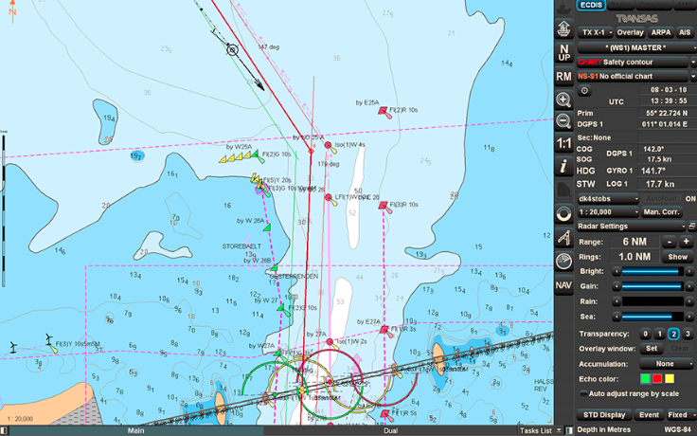
Task: Click the STD Display button
Action: (604, 415)
